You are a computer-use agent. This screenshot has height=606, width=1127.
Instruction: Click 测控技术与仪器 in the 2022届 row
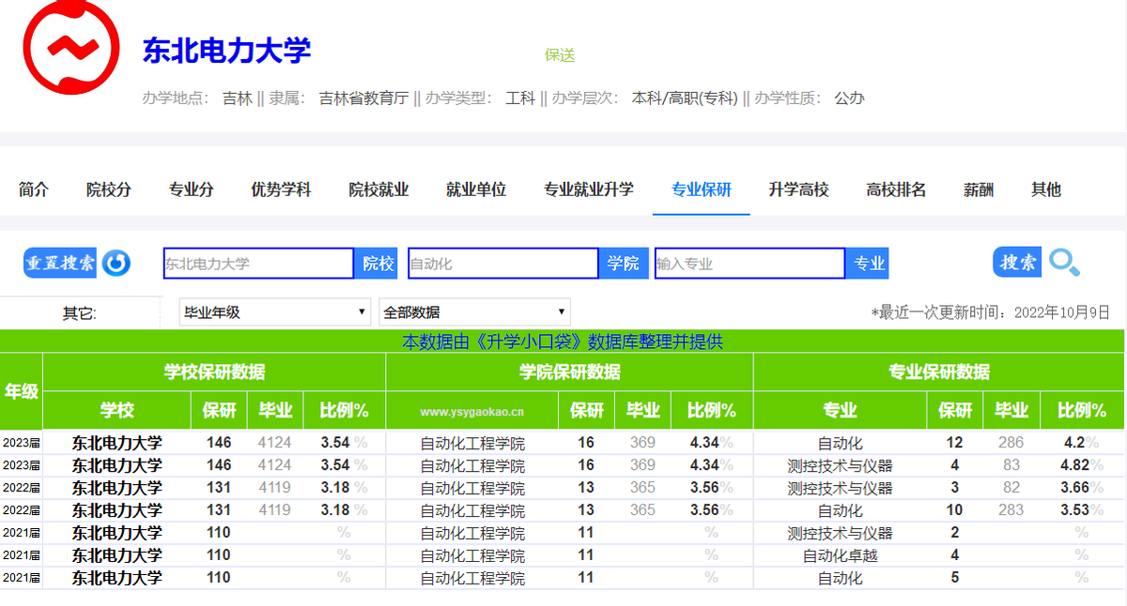(841, 488)
